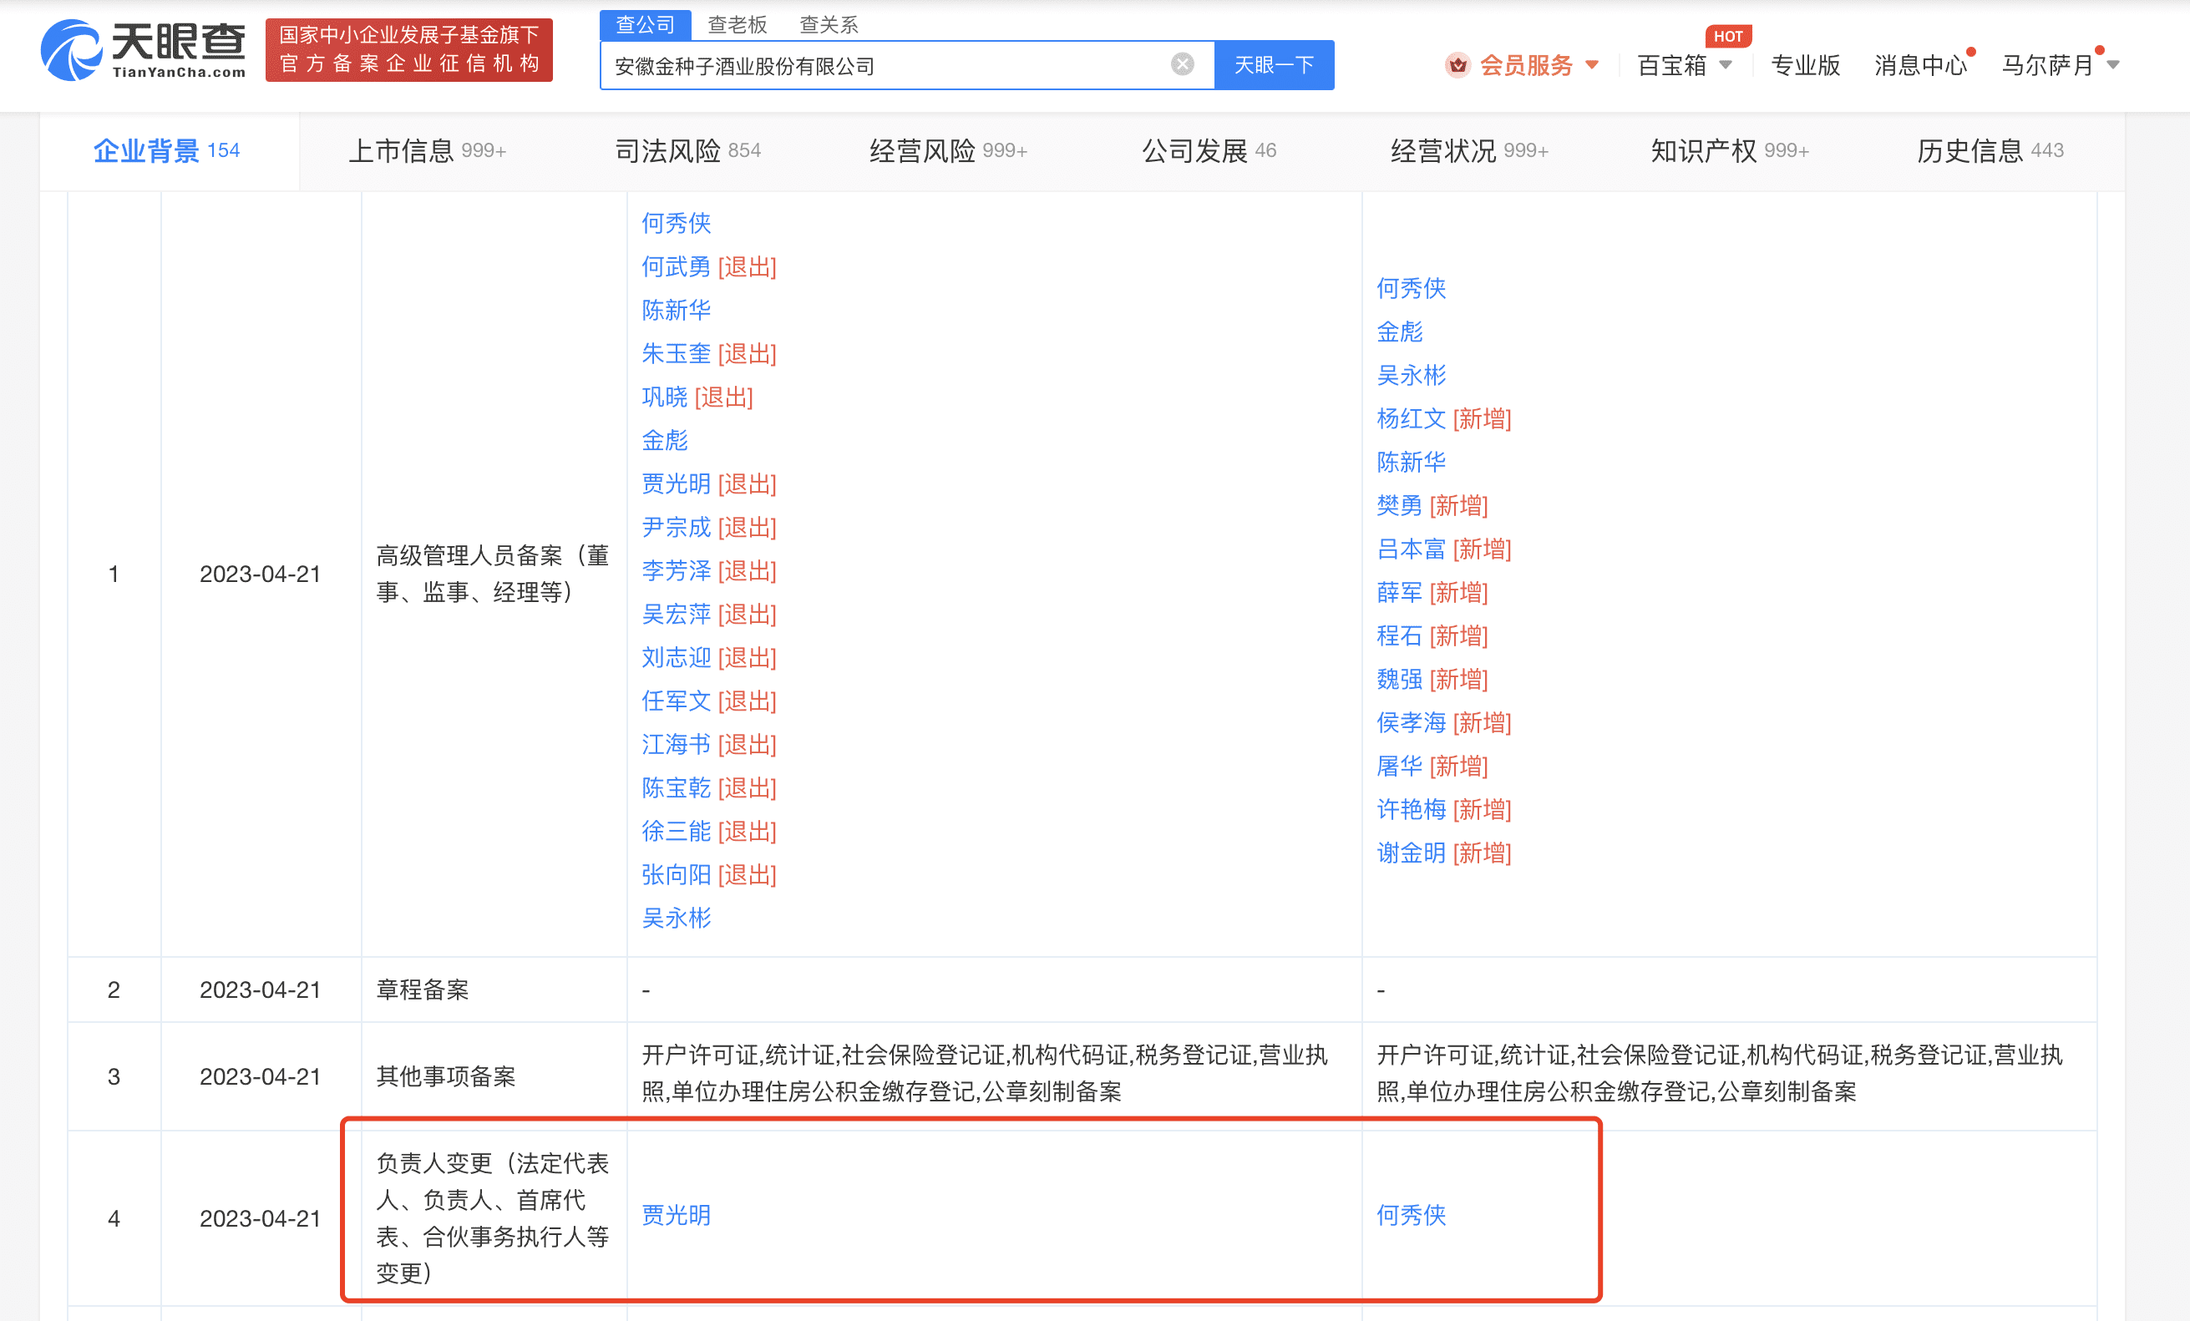This screenshot has height=1321, width=2190.
Task: Open 朱玉奎 in the before-change list
Action: [x=677, y=353]
